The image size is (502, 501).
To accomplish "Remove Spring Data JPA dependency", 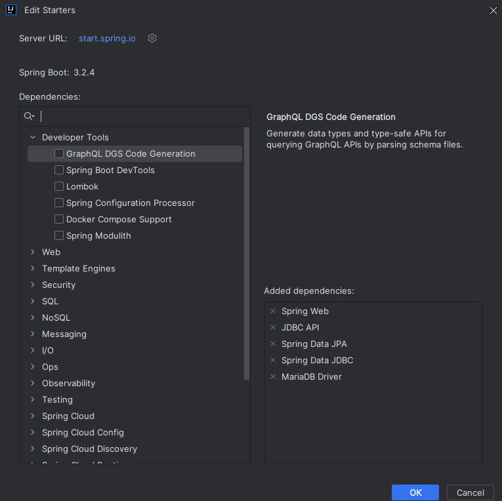I will click(x=273, y=344).
